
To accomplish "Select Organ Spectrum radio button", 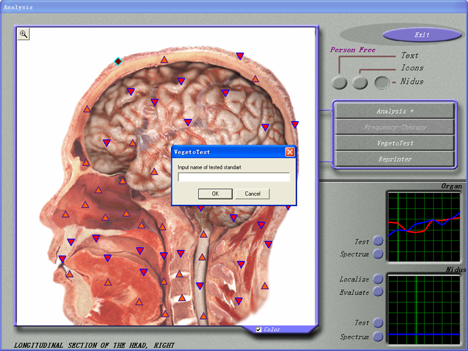I will pos(378,254).
